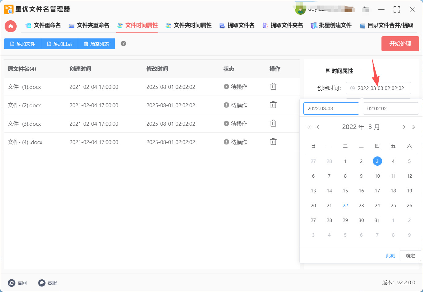423x292 pixels.
Task: Open 文件夹时间属性 tab
Action: (189, 25)
